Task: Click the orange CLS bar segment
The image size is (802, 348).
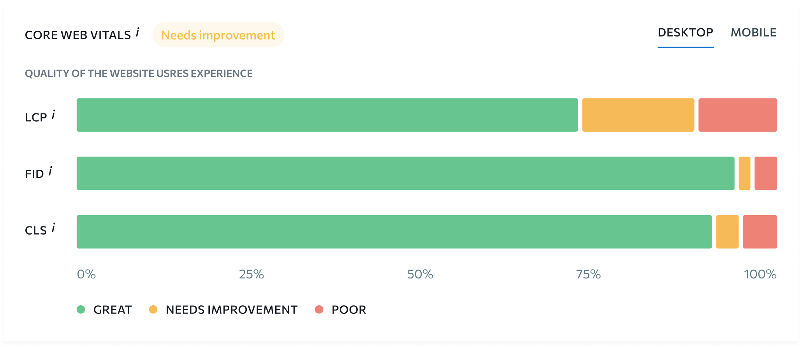Action: pos(727,232)
